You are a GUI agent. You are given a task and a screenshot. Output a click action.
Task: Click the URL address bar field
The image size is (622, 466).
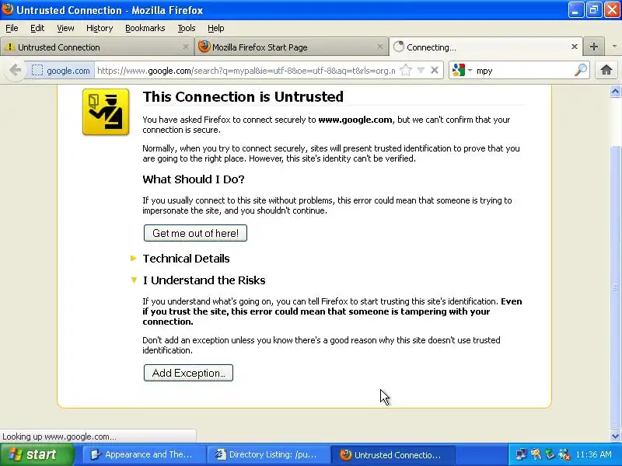click(246, 71)
